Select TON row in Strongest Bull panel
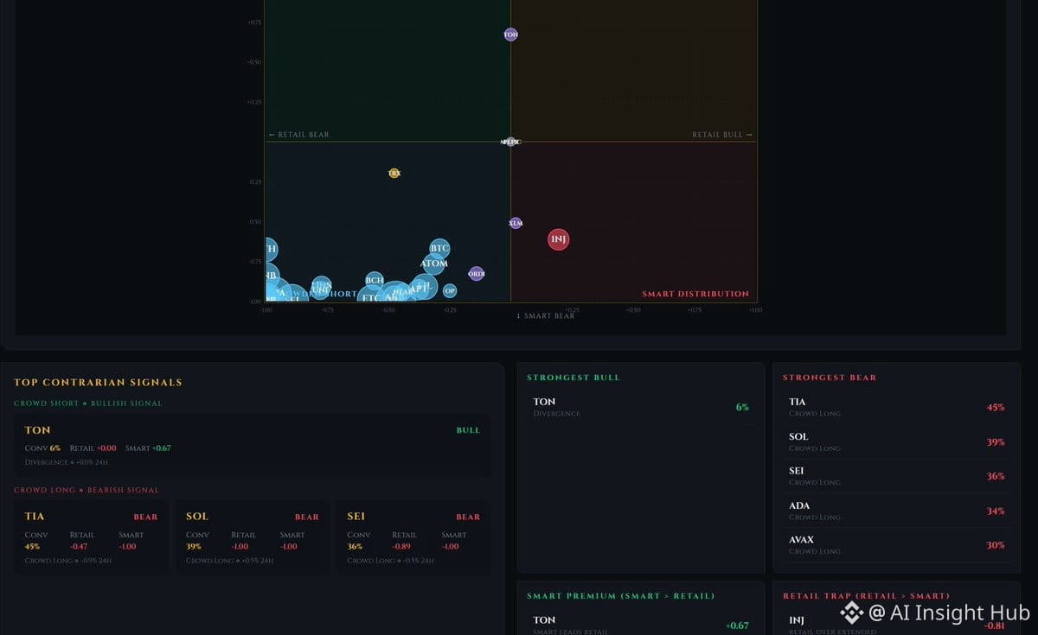 tap(640, 407)
